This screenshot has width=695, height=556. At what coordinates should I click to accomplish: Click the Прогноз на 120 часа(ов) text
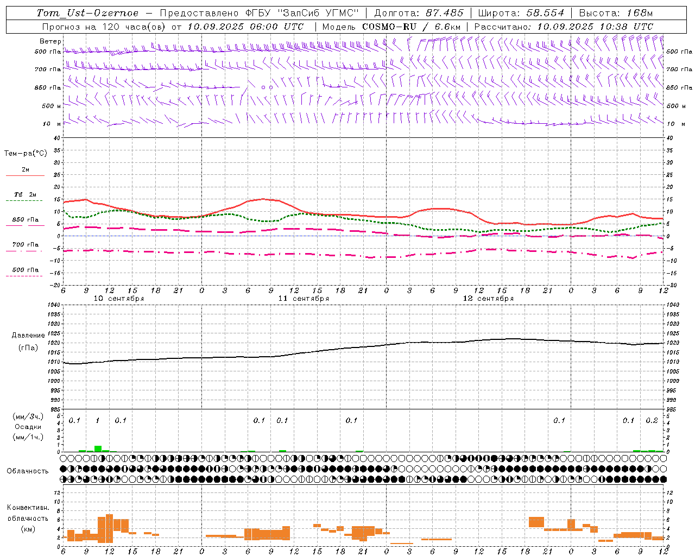click(x=104, y=26)
